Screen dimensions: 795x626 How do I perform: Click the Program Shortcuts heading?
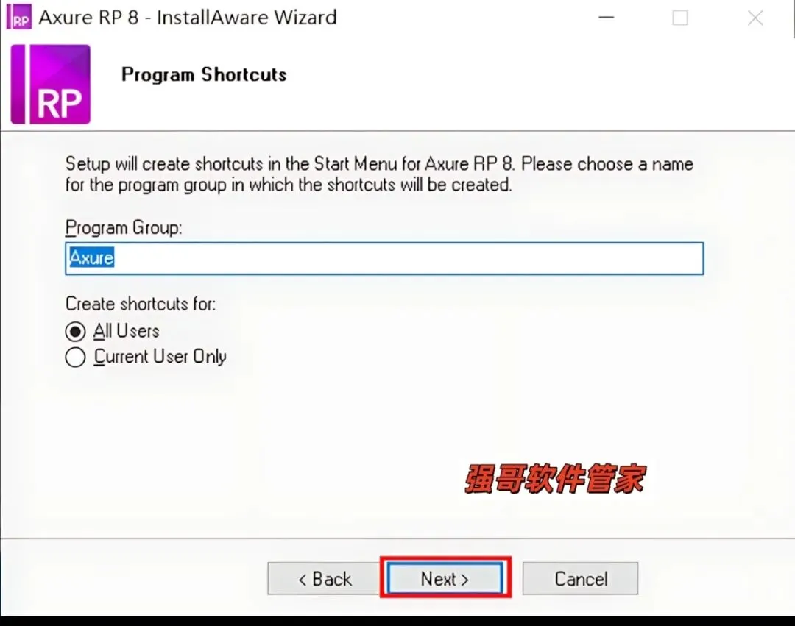tap(204, 75)
